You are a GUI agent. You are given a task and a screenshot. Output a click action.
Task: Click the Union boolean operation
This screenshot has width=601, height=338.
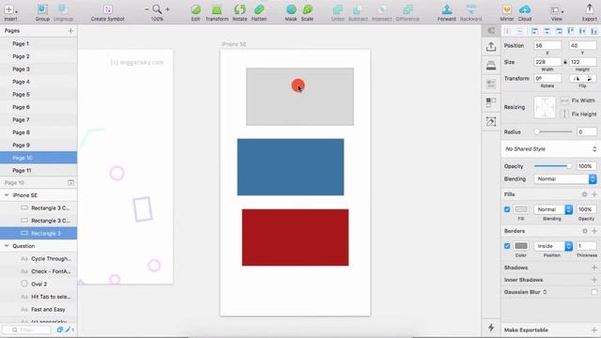[338, 9]
